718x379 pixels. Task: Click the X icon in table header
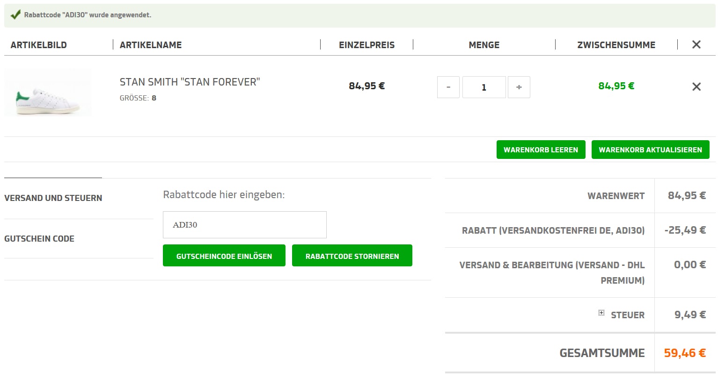point(696,44)
